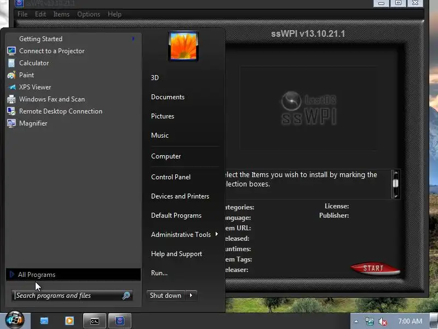This screenshot has height=329, width=438.
Task: Click the user account flower picture
Action: tap(183, 46)
